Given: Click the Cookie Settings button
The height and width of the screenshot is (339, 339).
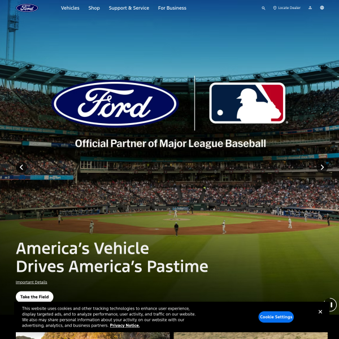Looking at the screenshot, I should click(276, 317).
